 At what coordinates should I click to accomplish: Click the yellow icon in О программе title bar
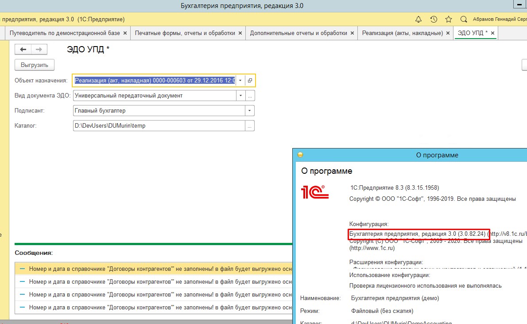(300, 155)
